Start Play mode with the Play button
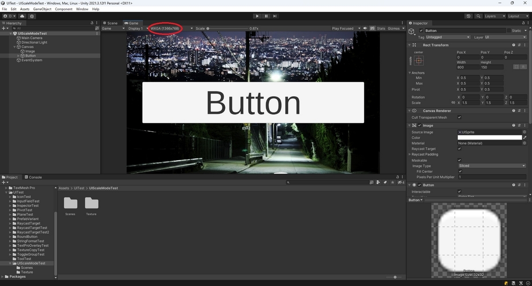Viewport: 532px width, 286px height. pyautogui.click(x=257, y=16)
